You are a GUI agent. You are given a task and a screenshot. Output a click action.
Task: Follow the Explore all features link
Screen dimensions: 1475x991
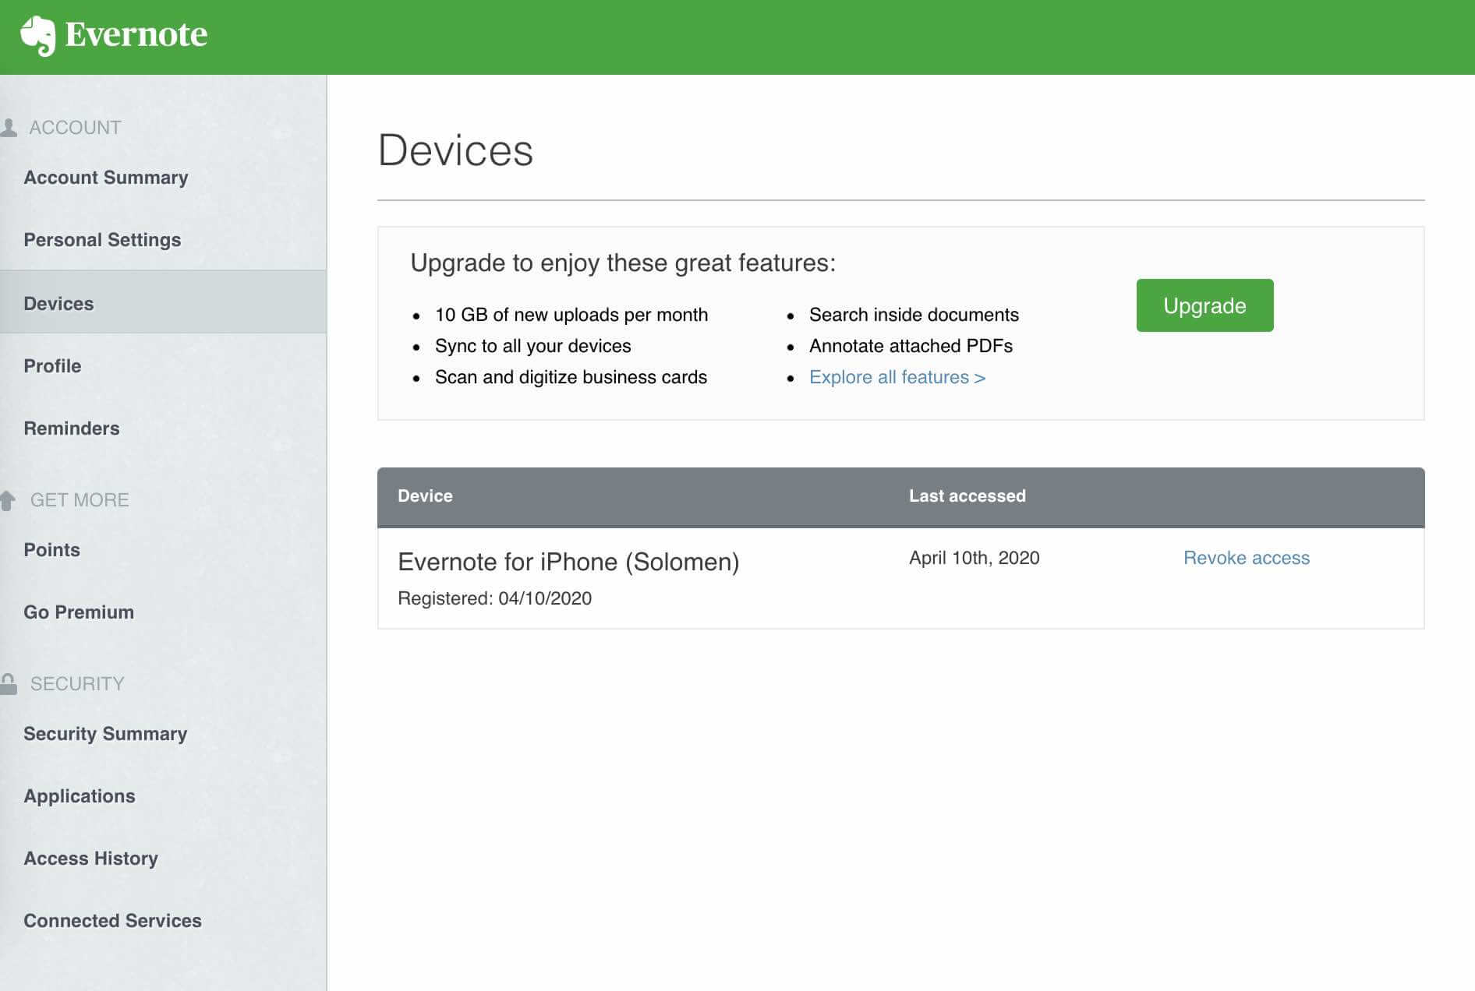pos(897,377)
